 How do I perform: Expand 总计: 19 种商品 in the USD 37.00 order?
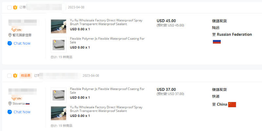pos(61,125)
